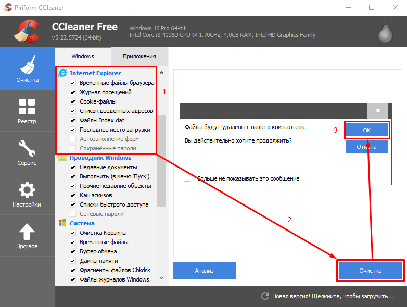Click scroll-up arrow of the options list
Viewport: 407px width, 307px height.
(x=161, y=73)
